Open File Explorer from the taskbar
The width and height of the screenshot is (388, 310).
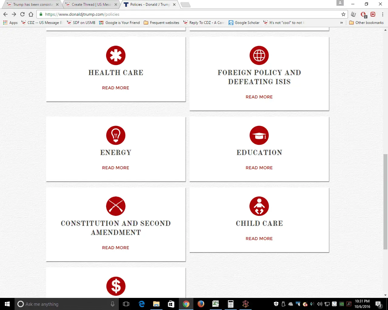point(156,304)
